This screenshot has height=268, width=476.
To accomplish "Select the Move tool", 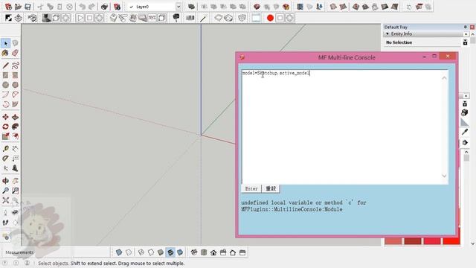I will click(x=5, y=117).
